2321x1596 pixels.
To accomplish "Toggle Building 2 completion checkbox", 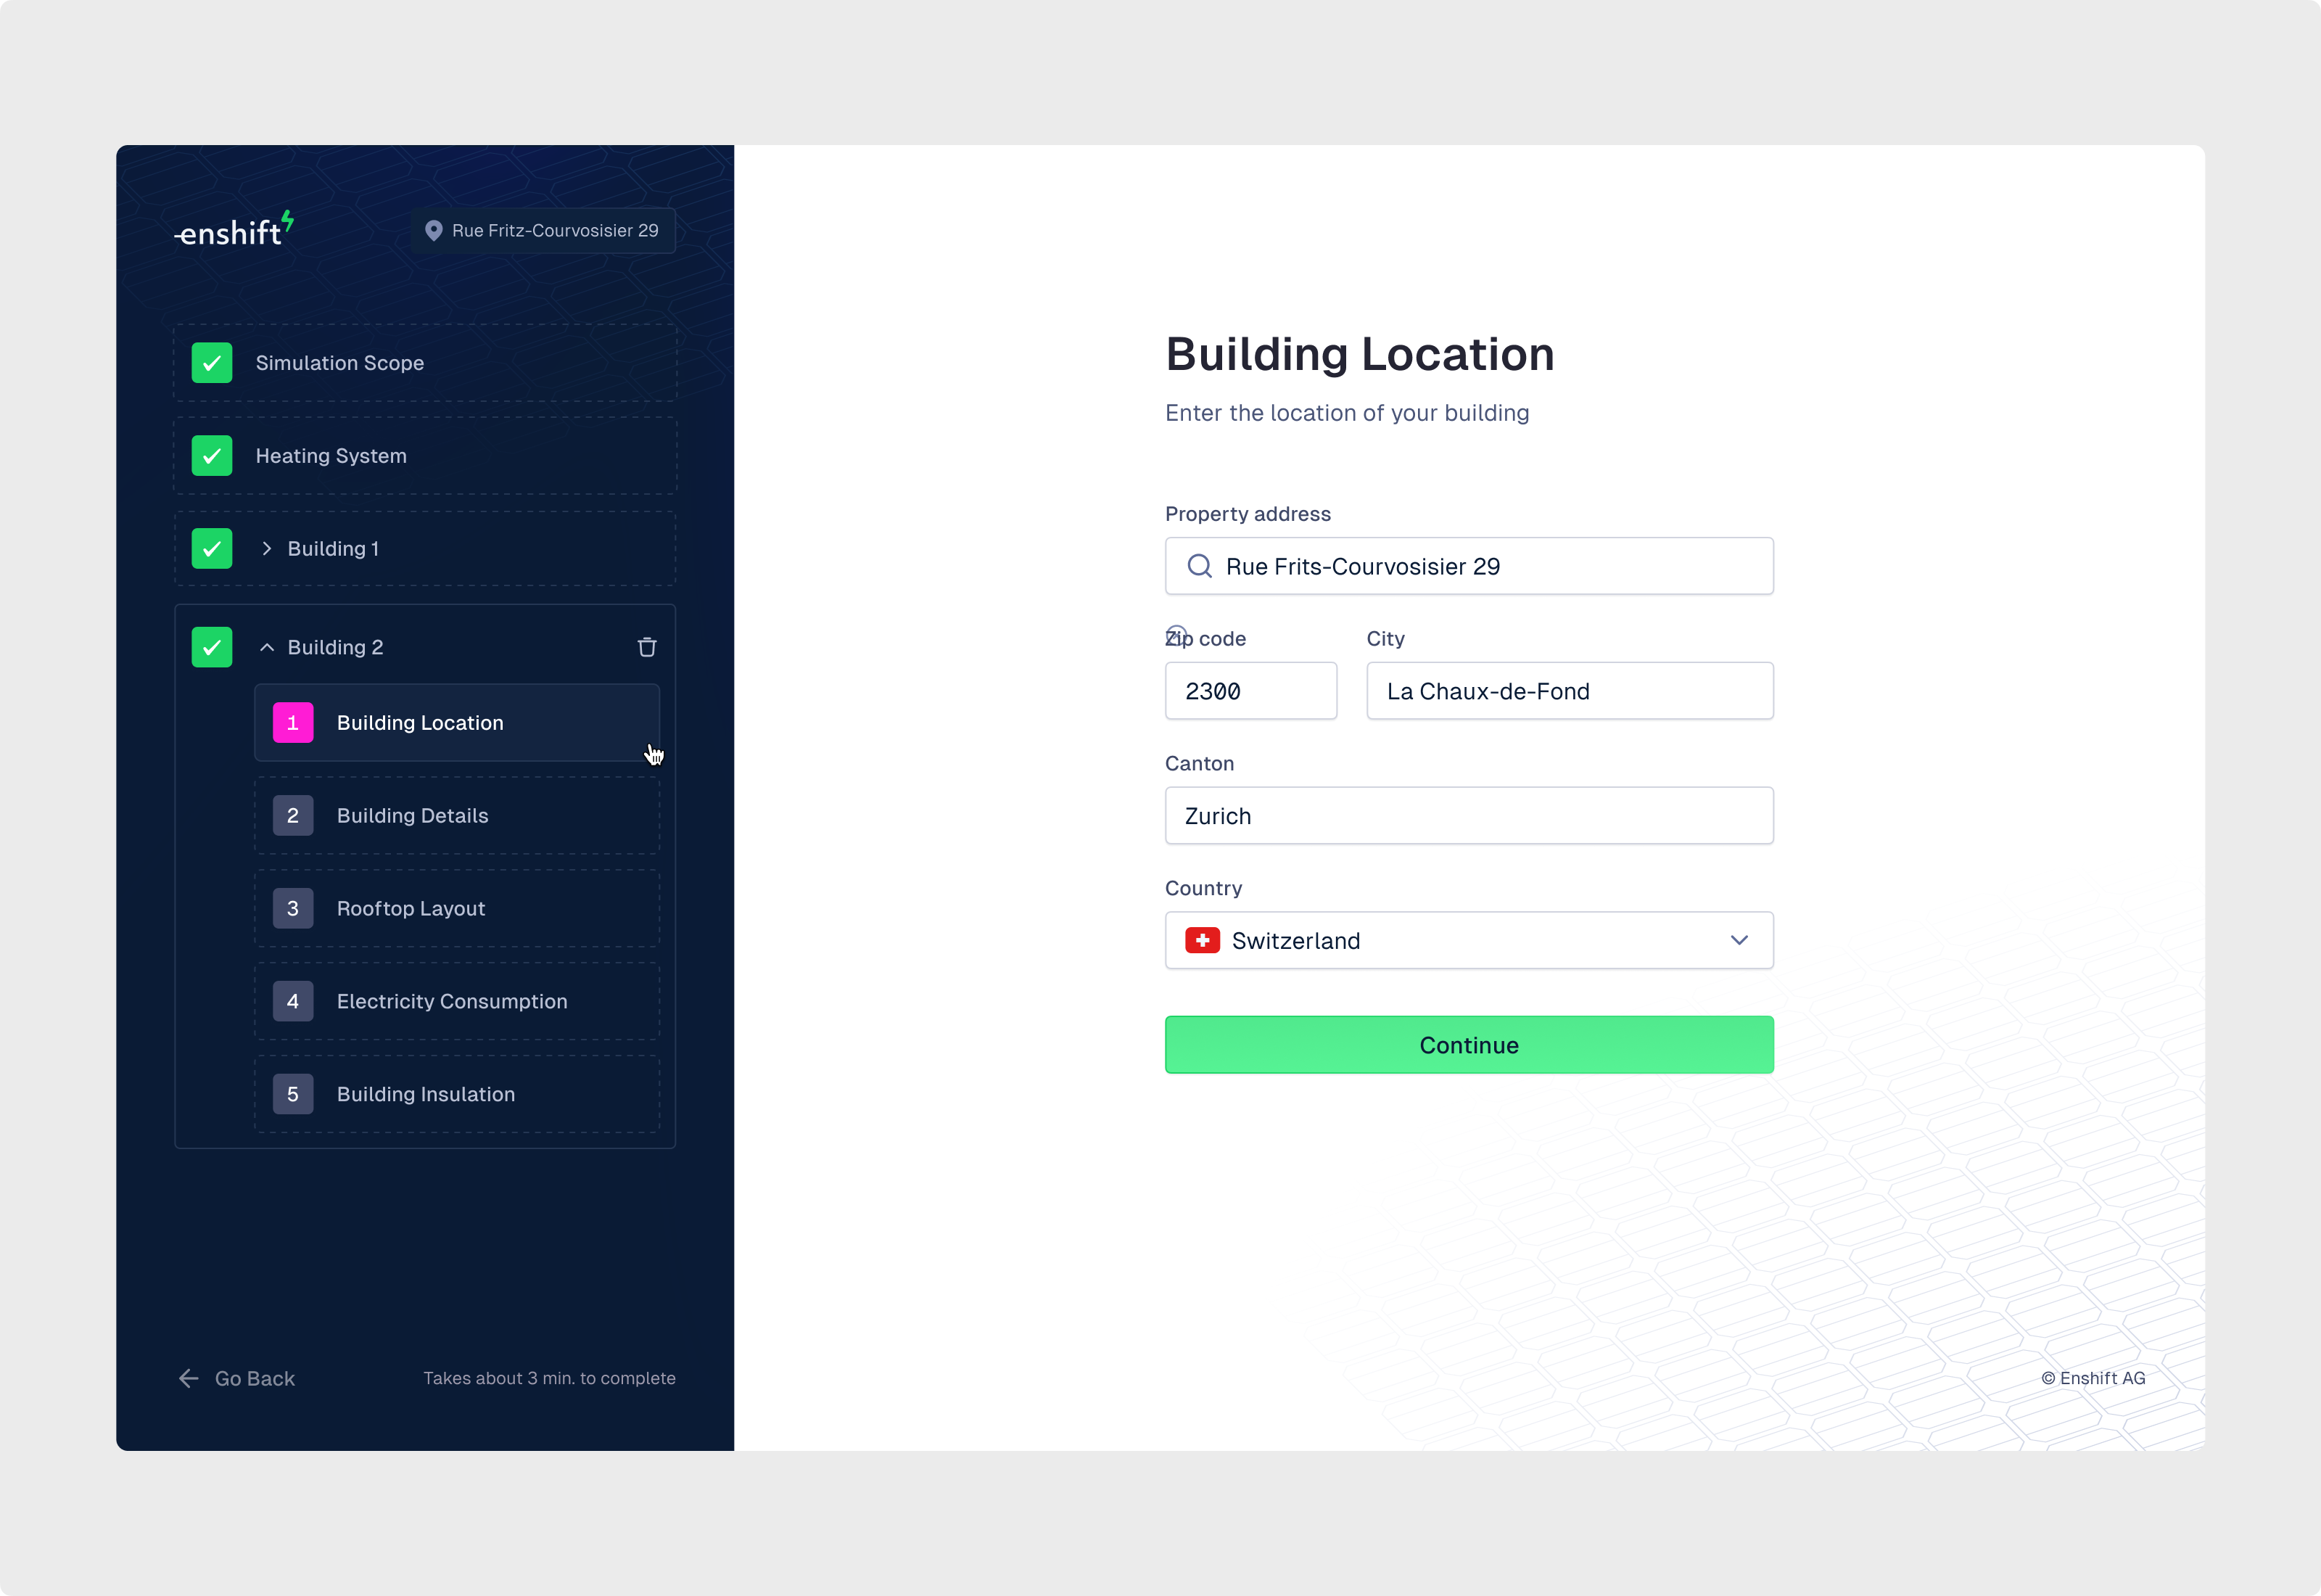I will tap(212, 647).
